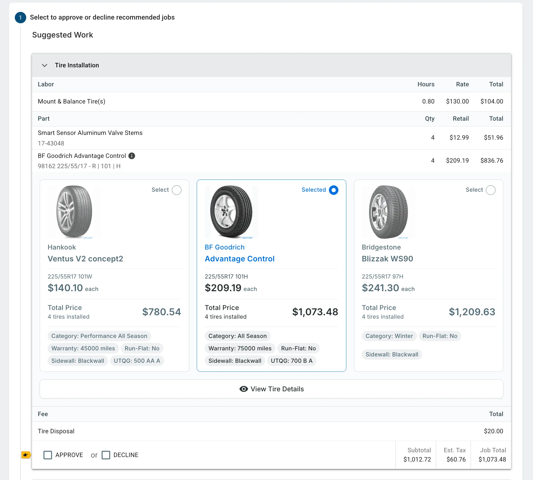Screen dimensions: 533x480
Task: Click part number 17-43048
Action: (x=51, y=143)
